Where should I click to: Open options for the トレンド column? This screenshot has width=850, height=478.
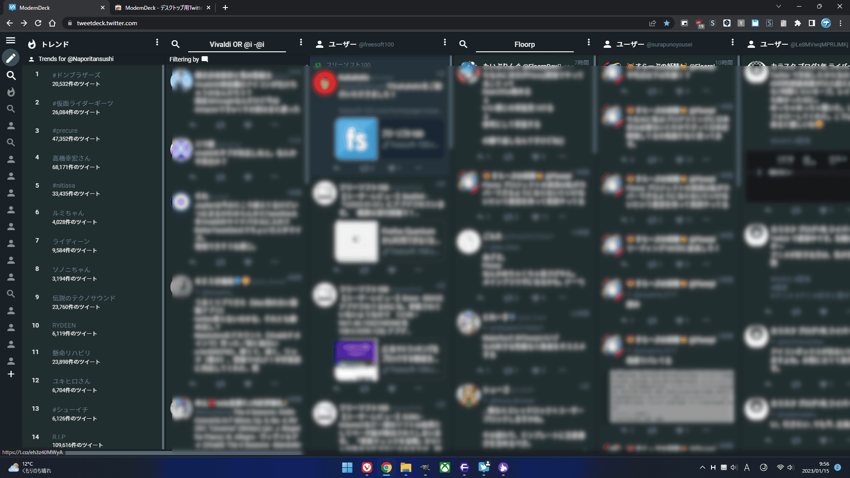[157, 42]
